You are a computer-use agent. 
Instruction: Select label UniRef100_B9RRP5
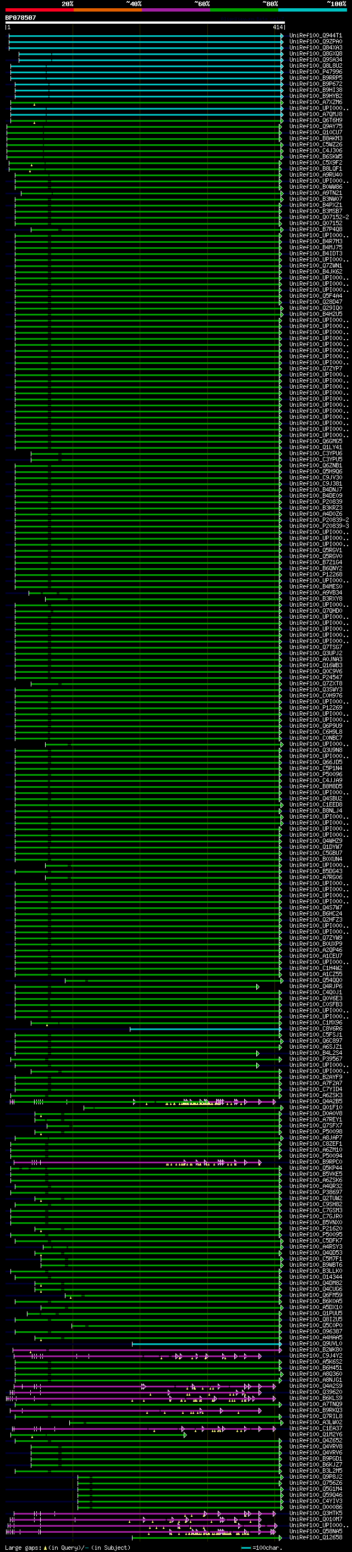315,78
